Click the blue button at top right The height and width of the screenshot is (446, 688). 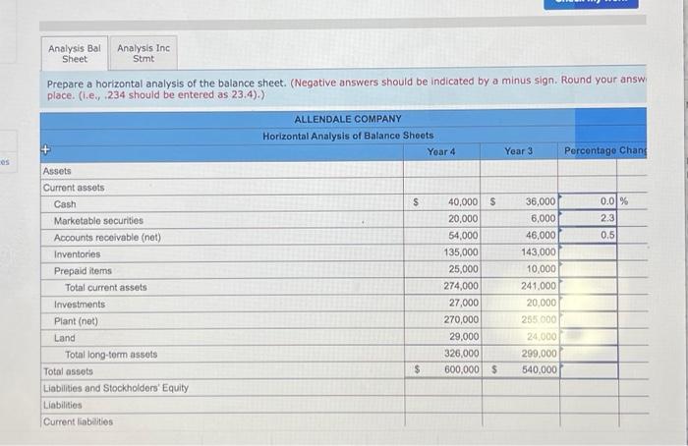point(591,4)
